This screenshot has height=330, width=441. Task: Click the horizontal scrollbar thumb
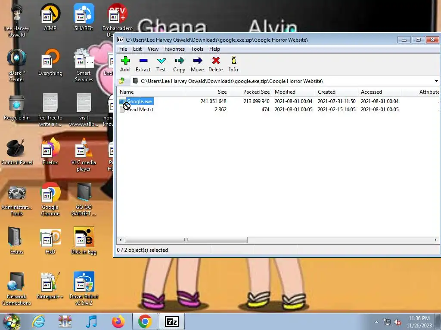(x=186, y=240)
